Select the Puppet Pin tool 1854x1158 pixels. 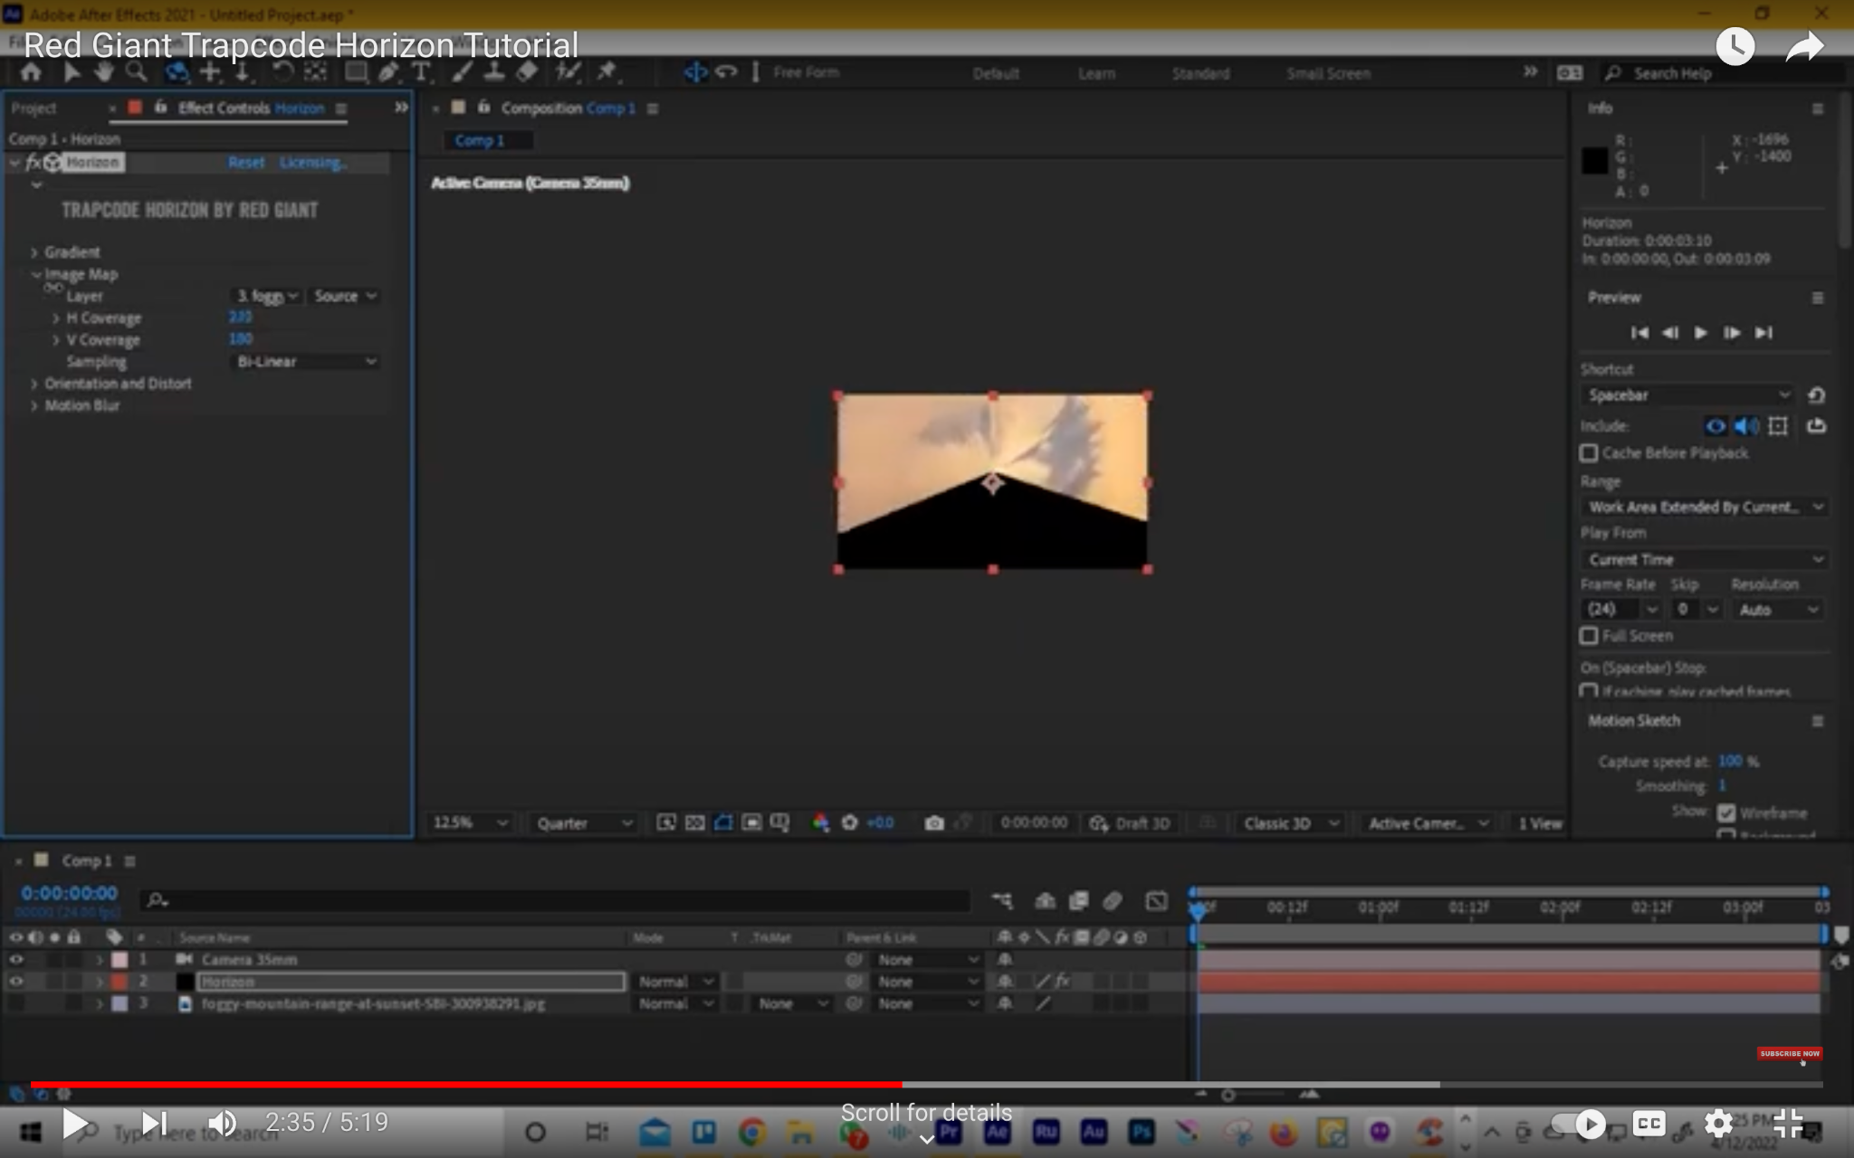[x=607, y=71]
